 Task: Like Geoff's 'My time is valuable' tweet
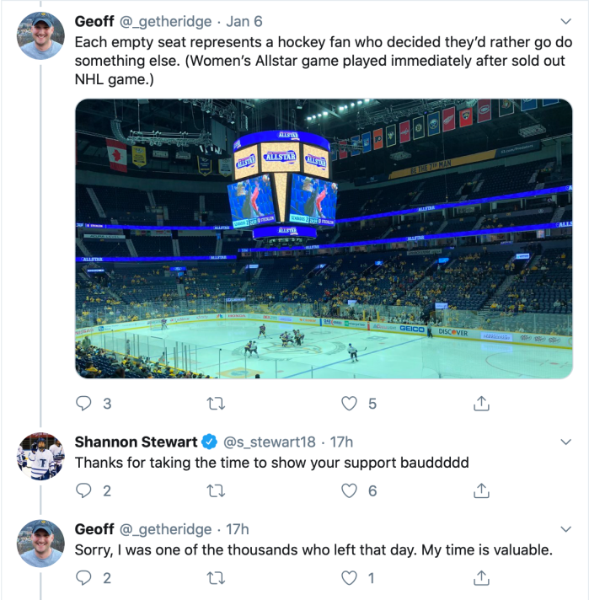(349, 577)
